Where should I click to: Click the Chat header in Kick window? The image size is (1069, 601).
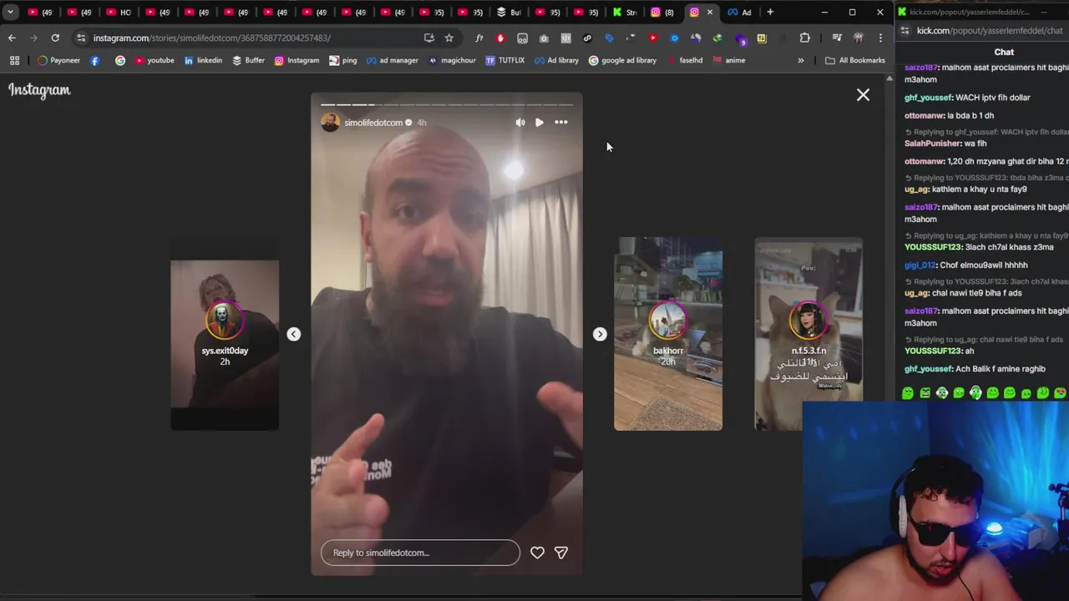coord(1004,52)
